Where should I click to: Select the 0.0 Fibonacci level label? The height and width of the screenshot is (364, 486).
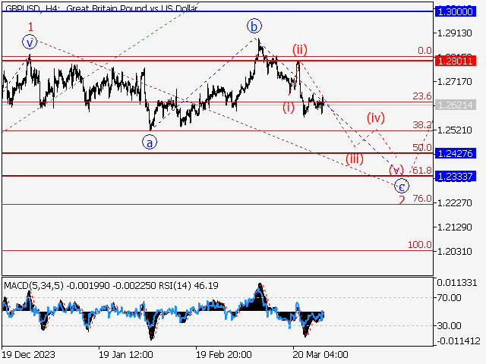424,51
